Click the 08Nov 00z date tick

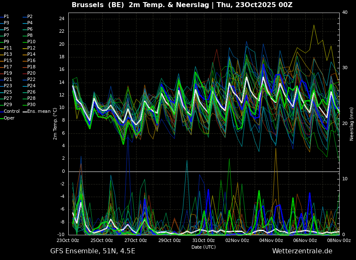point(339,240)
